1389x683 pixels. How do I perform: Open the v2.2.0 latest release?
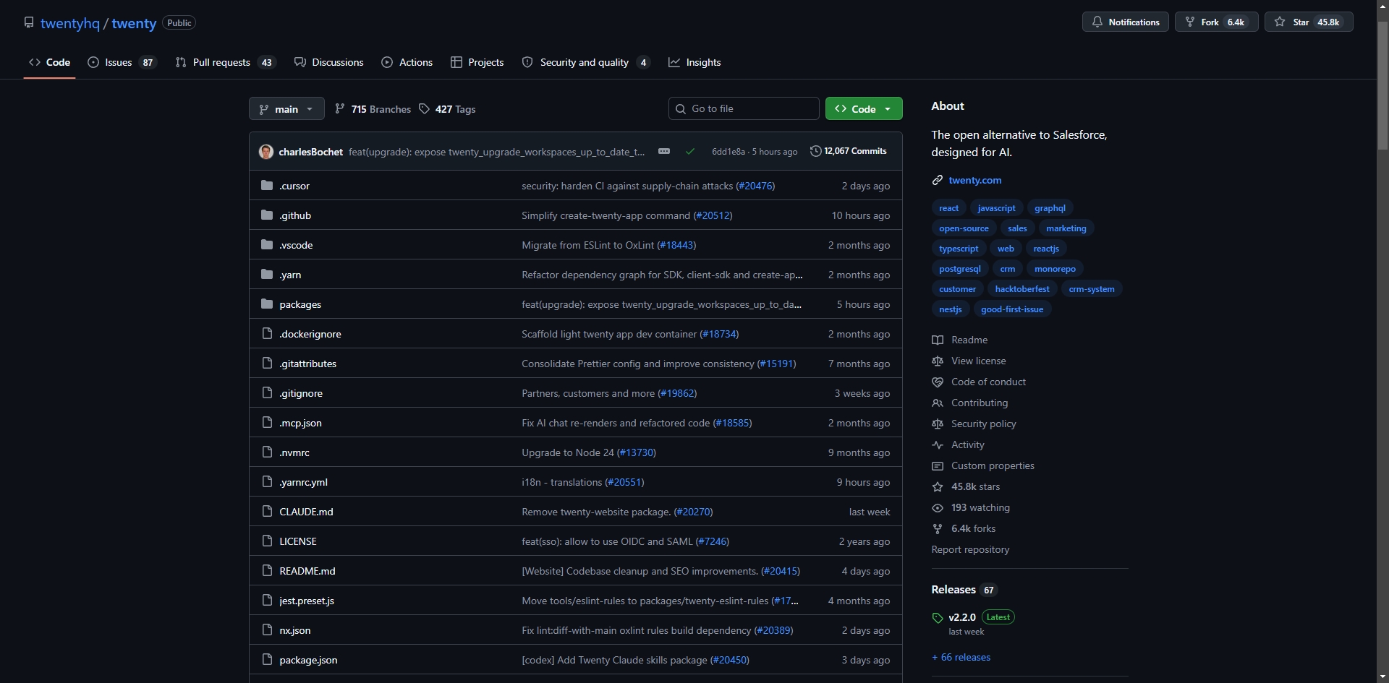(x=962, y=618)
